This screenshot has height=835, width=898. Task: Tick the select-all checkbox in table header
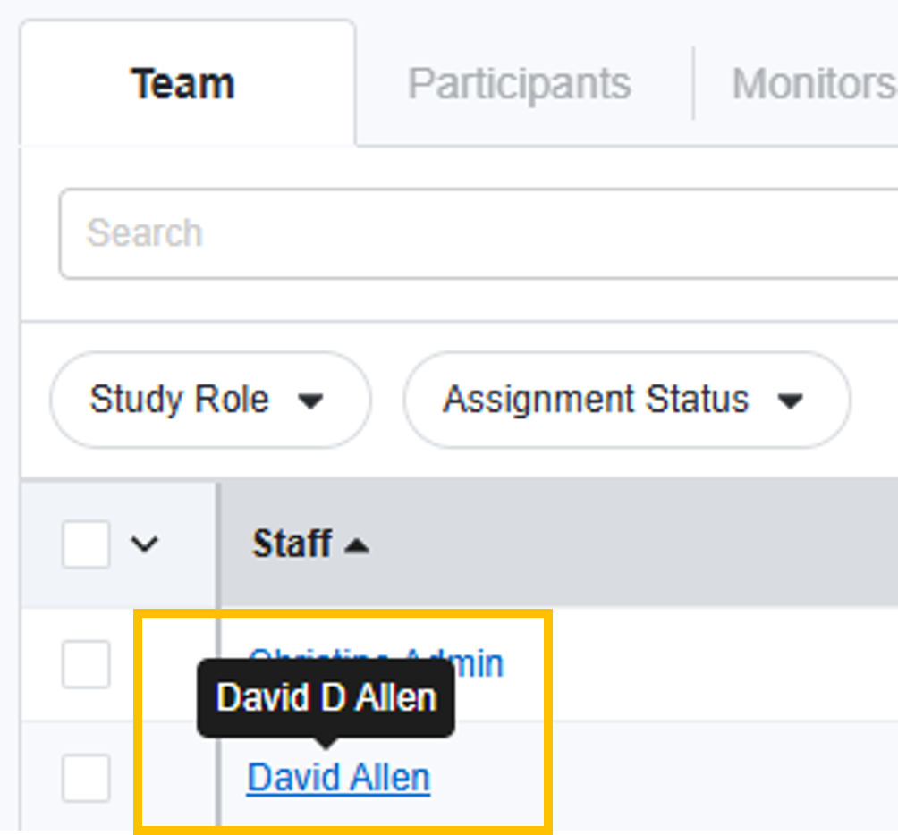pos(86,544)
